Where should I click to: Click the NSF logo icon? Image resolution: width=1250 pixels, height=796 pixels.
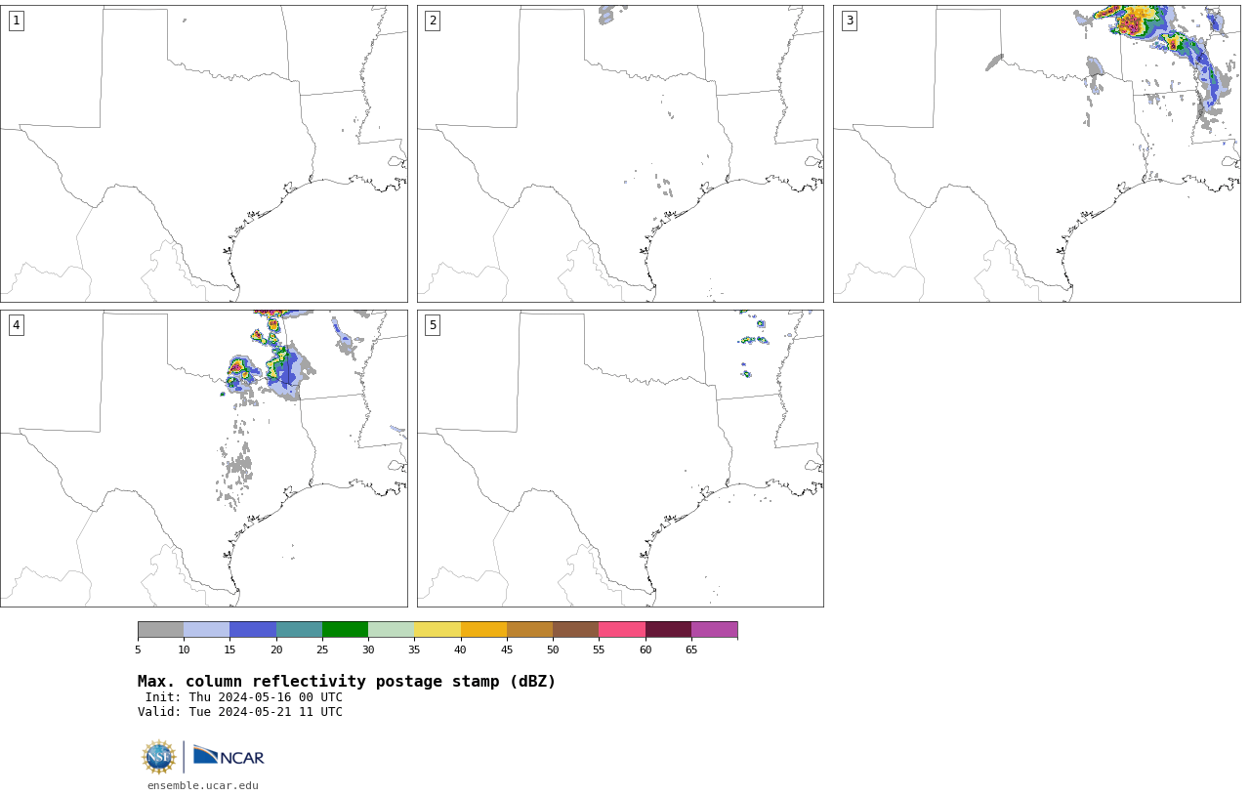tap(159, 757)
